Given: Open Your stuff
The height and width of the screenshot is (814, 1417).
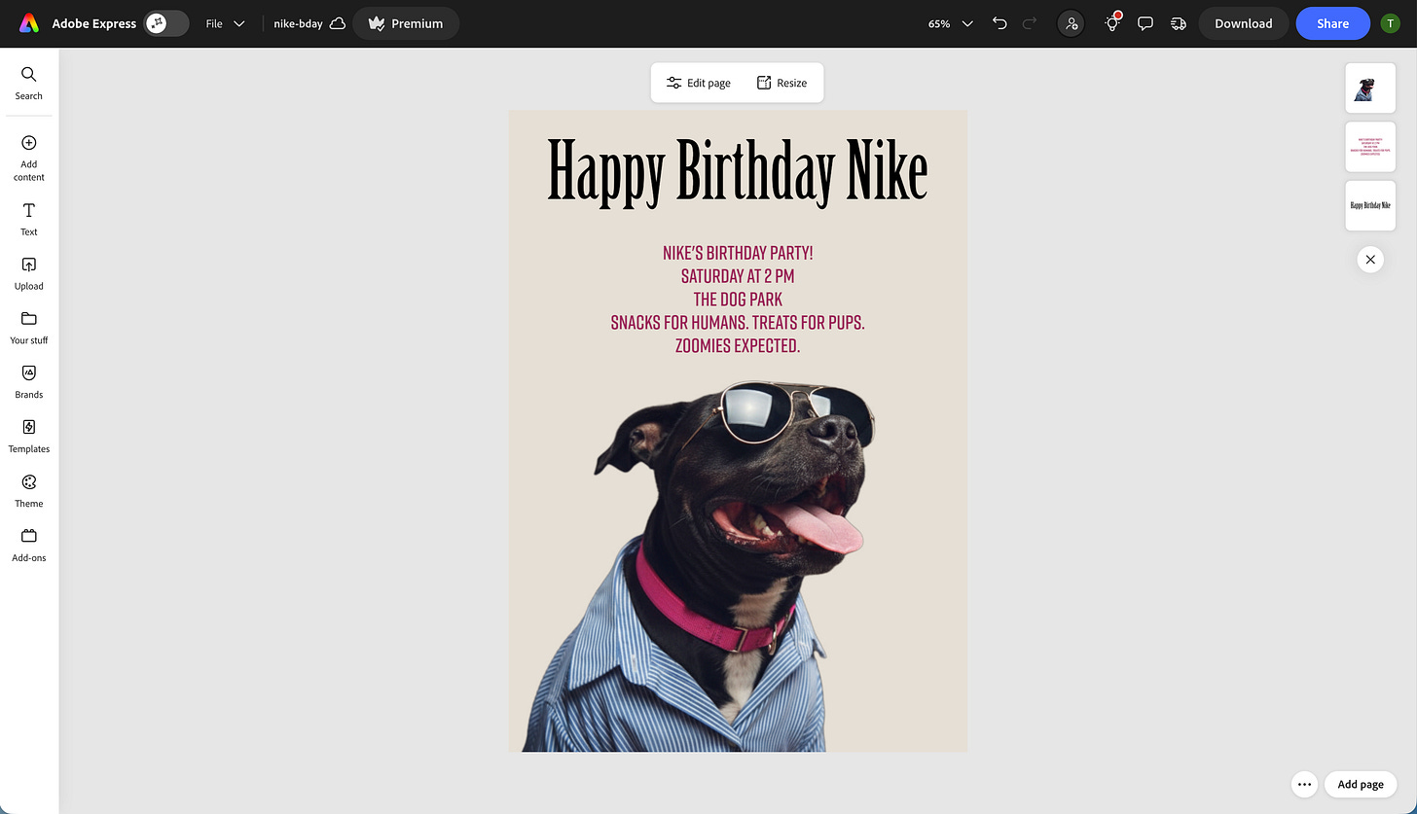Looking at the screenshot, I should coord(28,327).
